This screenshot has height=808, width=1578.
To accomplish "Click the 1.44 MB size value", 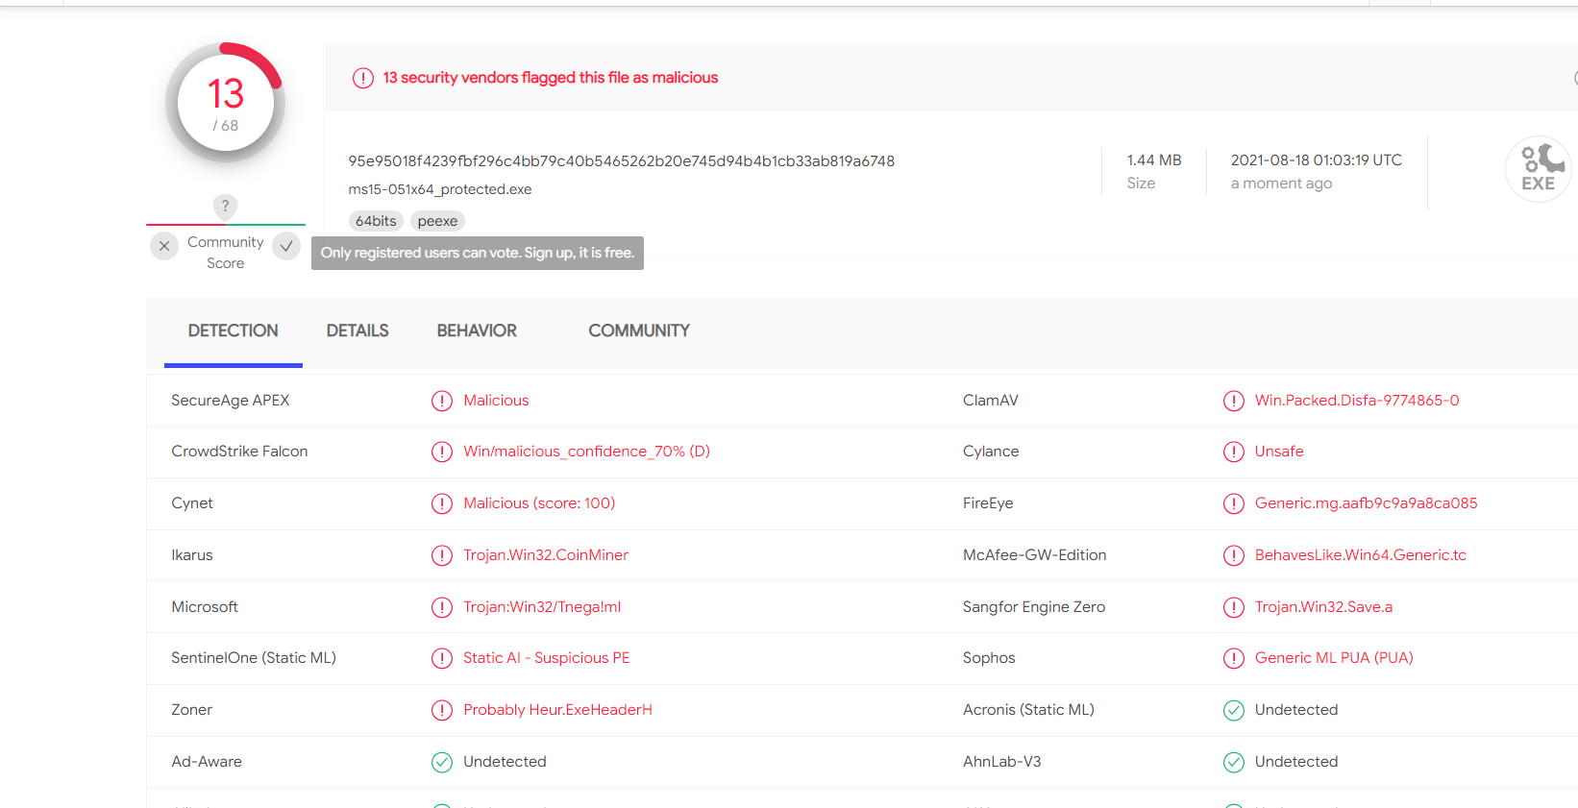I will click(1154, 160).
